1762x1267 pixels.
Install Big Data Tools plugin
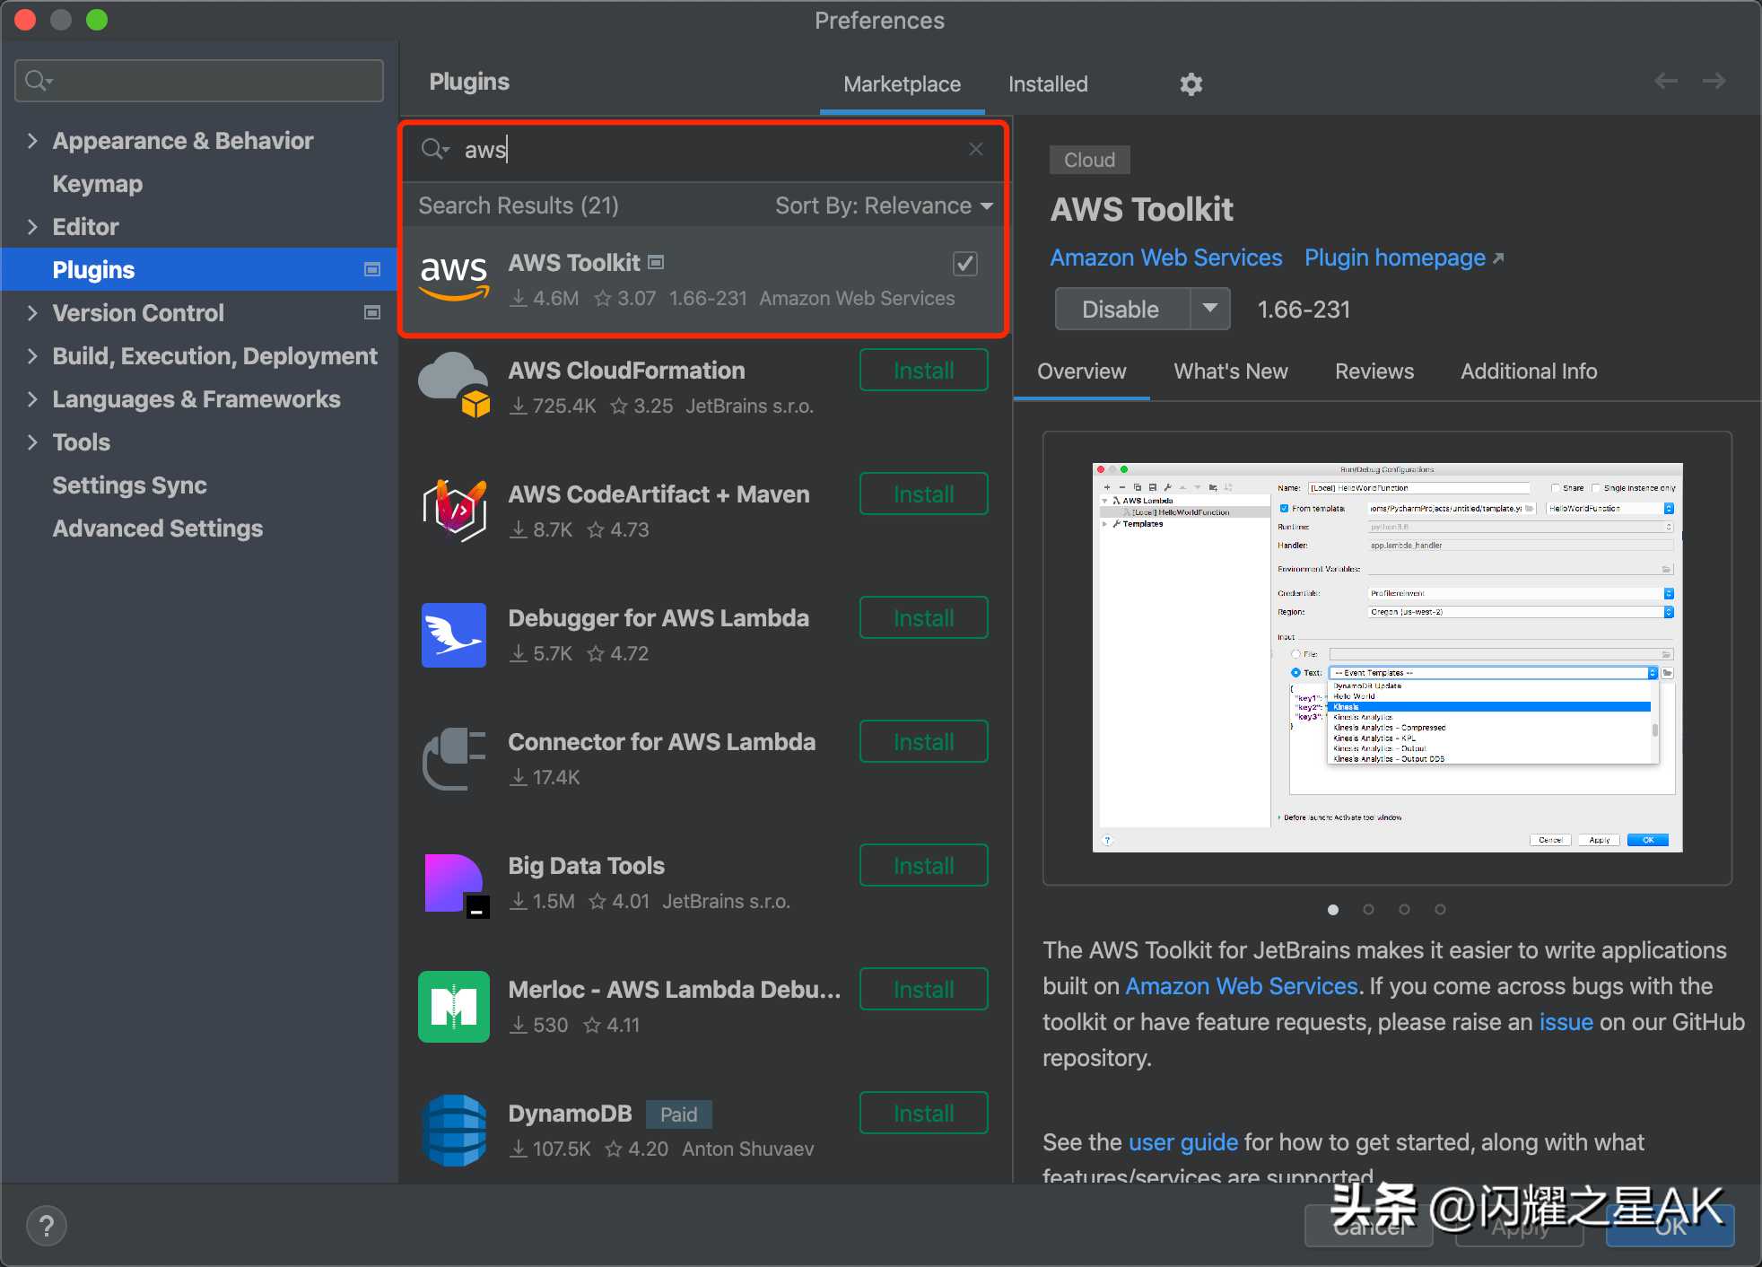coord(924,866)
